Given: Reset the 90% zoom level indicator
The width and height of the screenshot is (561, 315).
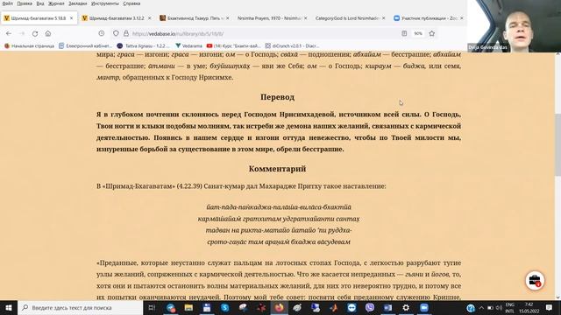Looking at the screenshot, I should 418,33.
